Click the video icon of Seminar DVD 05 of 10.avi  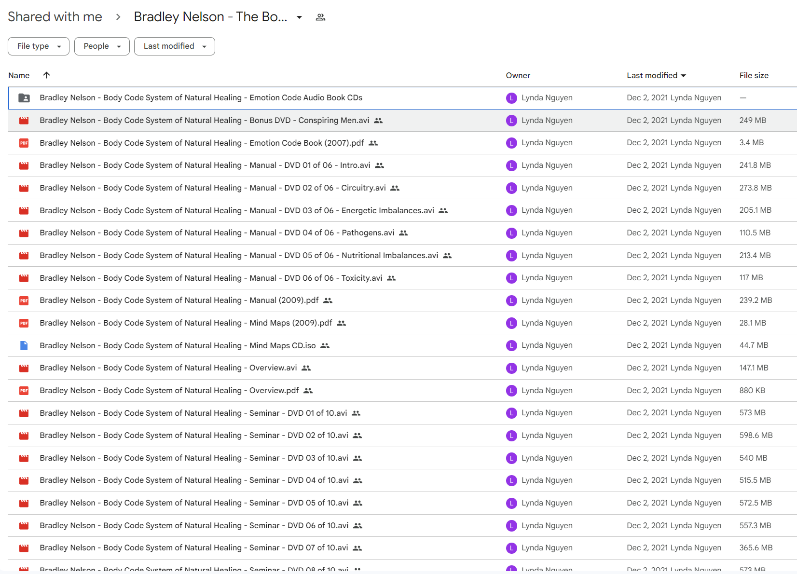(x=24, y=503)
